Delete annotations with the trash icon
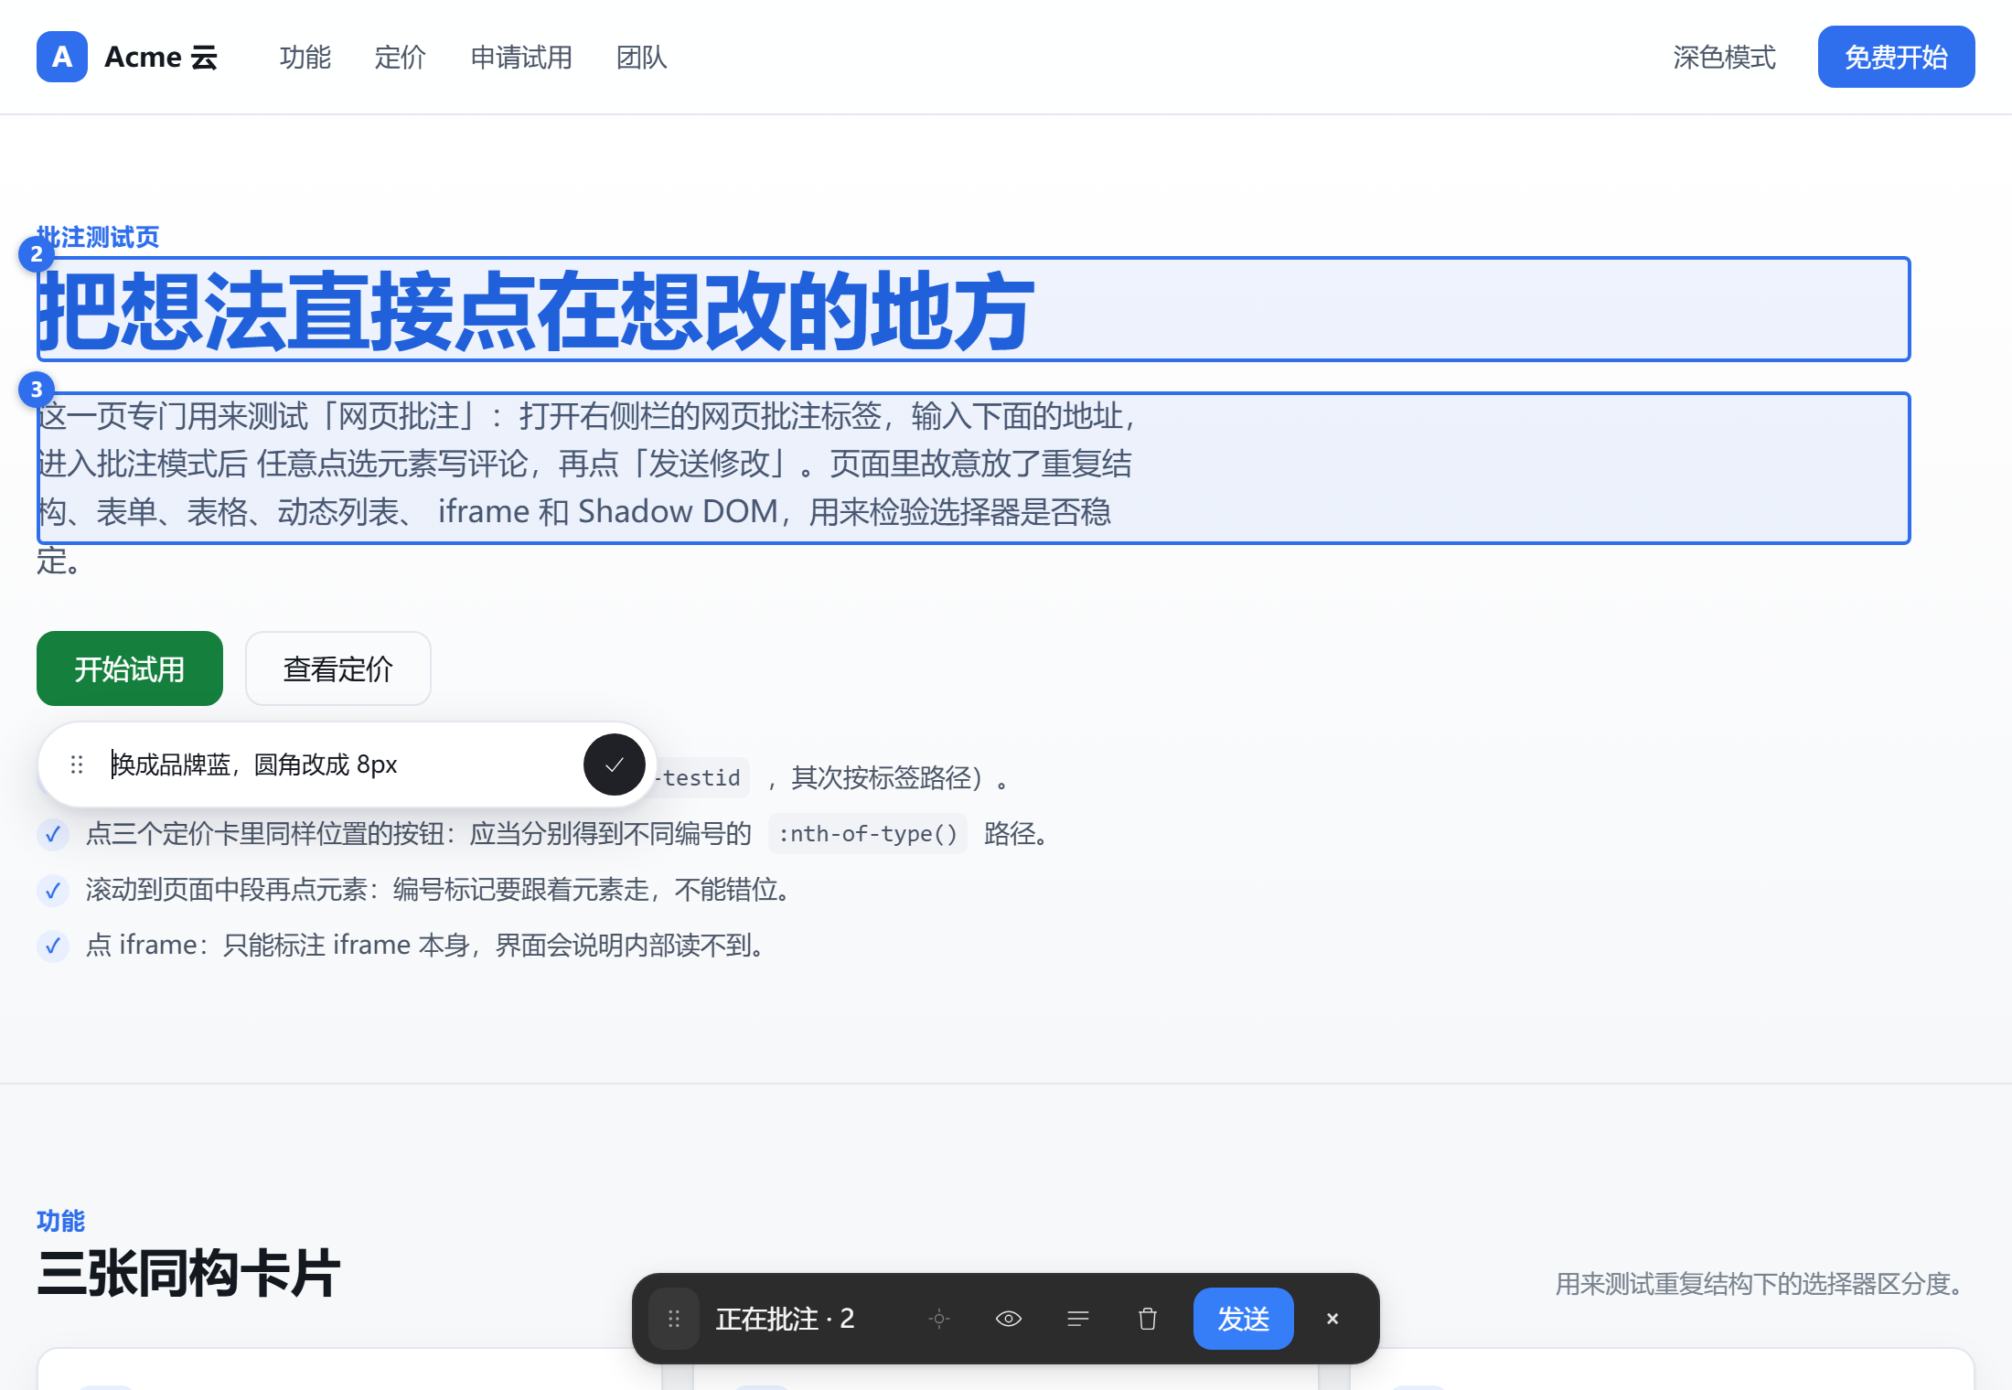This screenshot has width=2012, height=1390. tap(1148, 1319)
